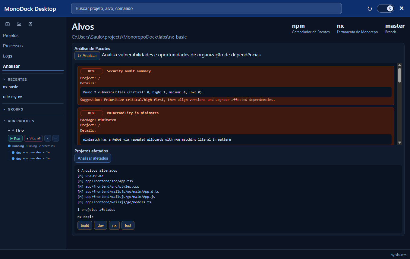410x259 pixels.
Task: Open the Logs section
Action: (x=8, y=56)
